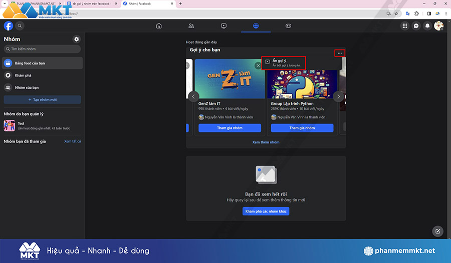Image resolution: width=451 pixels, height=263 pixels.
Task: Open the Watch video icon
Action: (x=223, y=25)
